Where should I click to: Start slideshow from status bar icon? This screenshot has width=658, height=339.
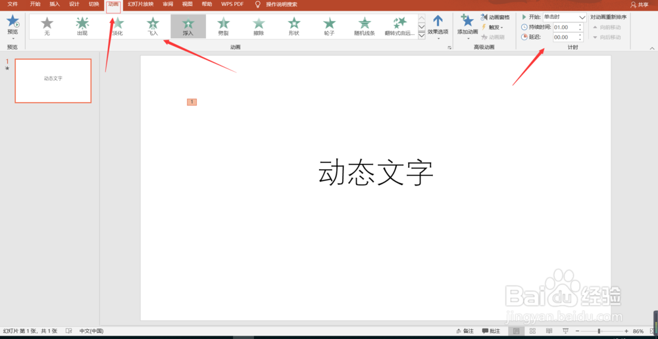pos(565,331)
